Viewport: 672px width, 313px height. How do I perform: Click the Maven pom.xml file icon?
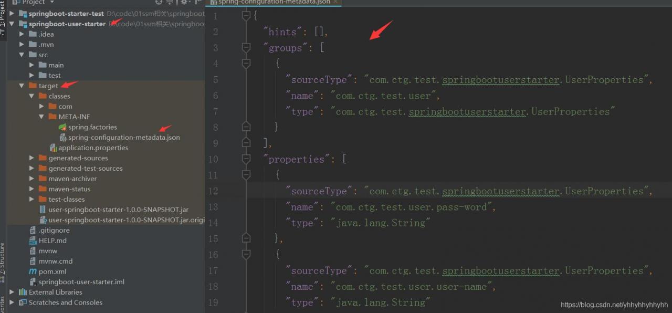pos(33,272)
